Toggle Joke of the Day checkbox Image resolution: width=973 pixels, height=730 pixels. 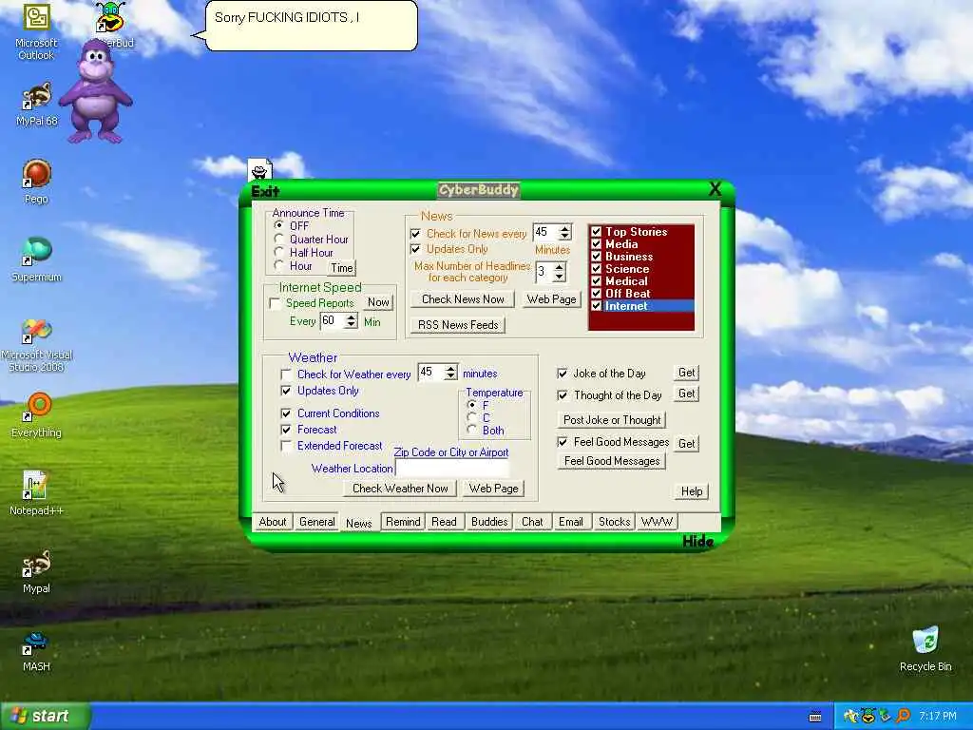tap(563, 374)
